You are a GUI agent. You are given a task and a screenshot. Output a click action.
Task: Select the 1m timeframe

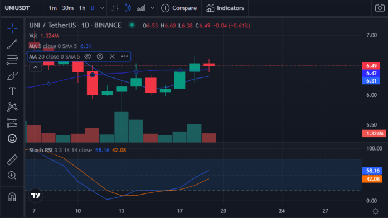point(52,8)
